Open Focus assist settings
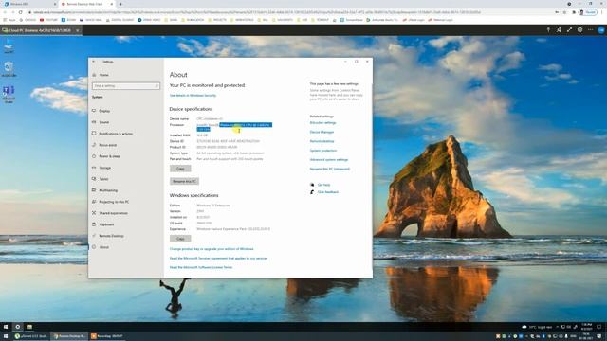 click(x=107, y=145)
